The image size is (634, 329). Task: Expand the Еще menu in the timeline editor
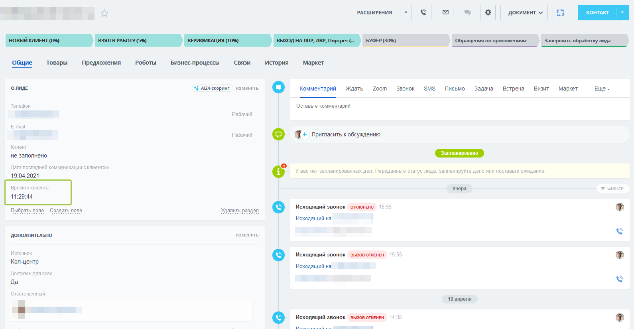[602, 89]
